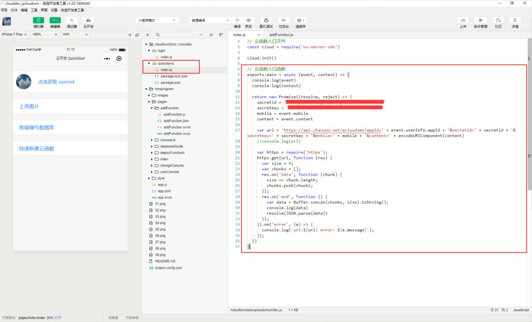Click 快速新建云函数 in the simulator

(x=36, y=148)
